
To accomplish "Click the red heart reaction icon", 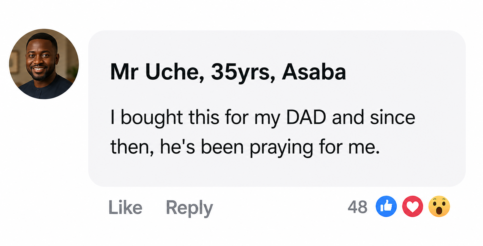I will point(413,206).
